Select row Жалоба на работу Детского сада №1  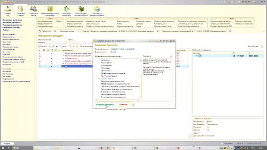(x=78, y=56)
